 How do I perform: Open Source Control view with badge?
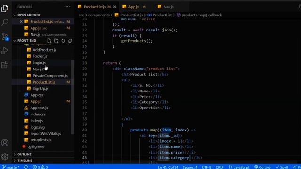[x=5, y=37]
